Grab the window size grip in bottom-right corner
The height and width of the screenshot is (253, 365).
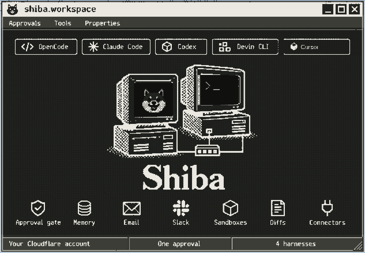[358, 246]
